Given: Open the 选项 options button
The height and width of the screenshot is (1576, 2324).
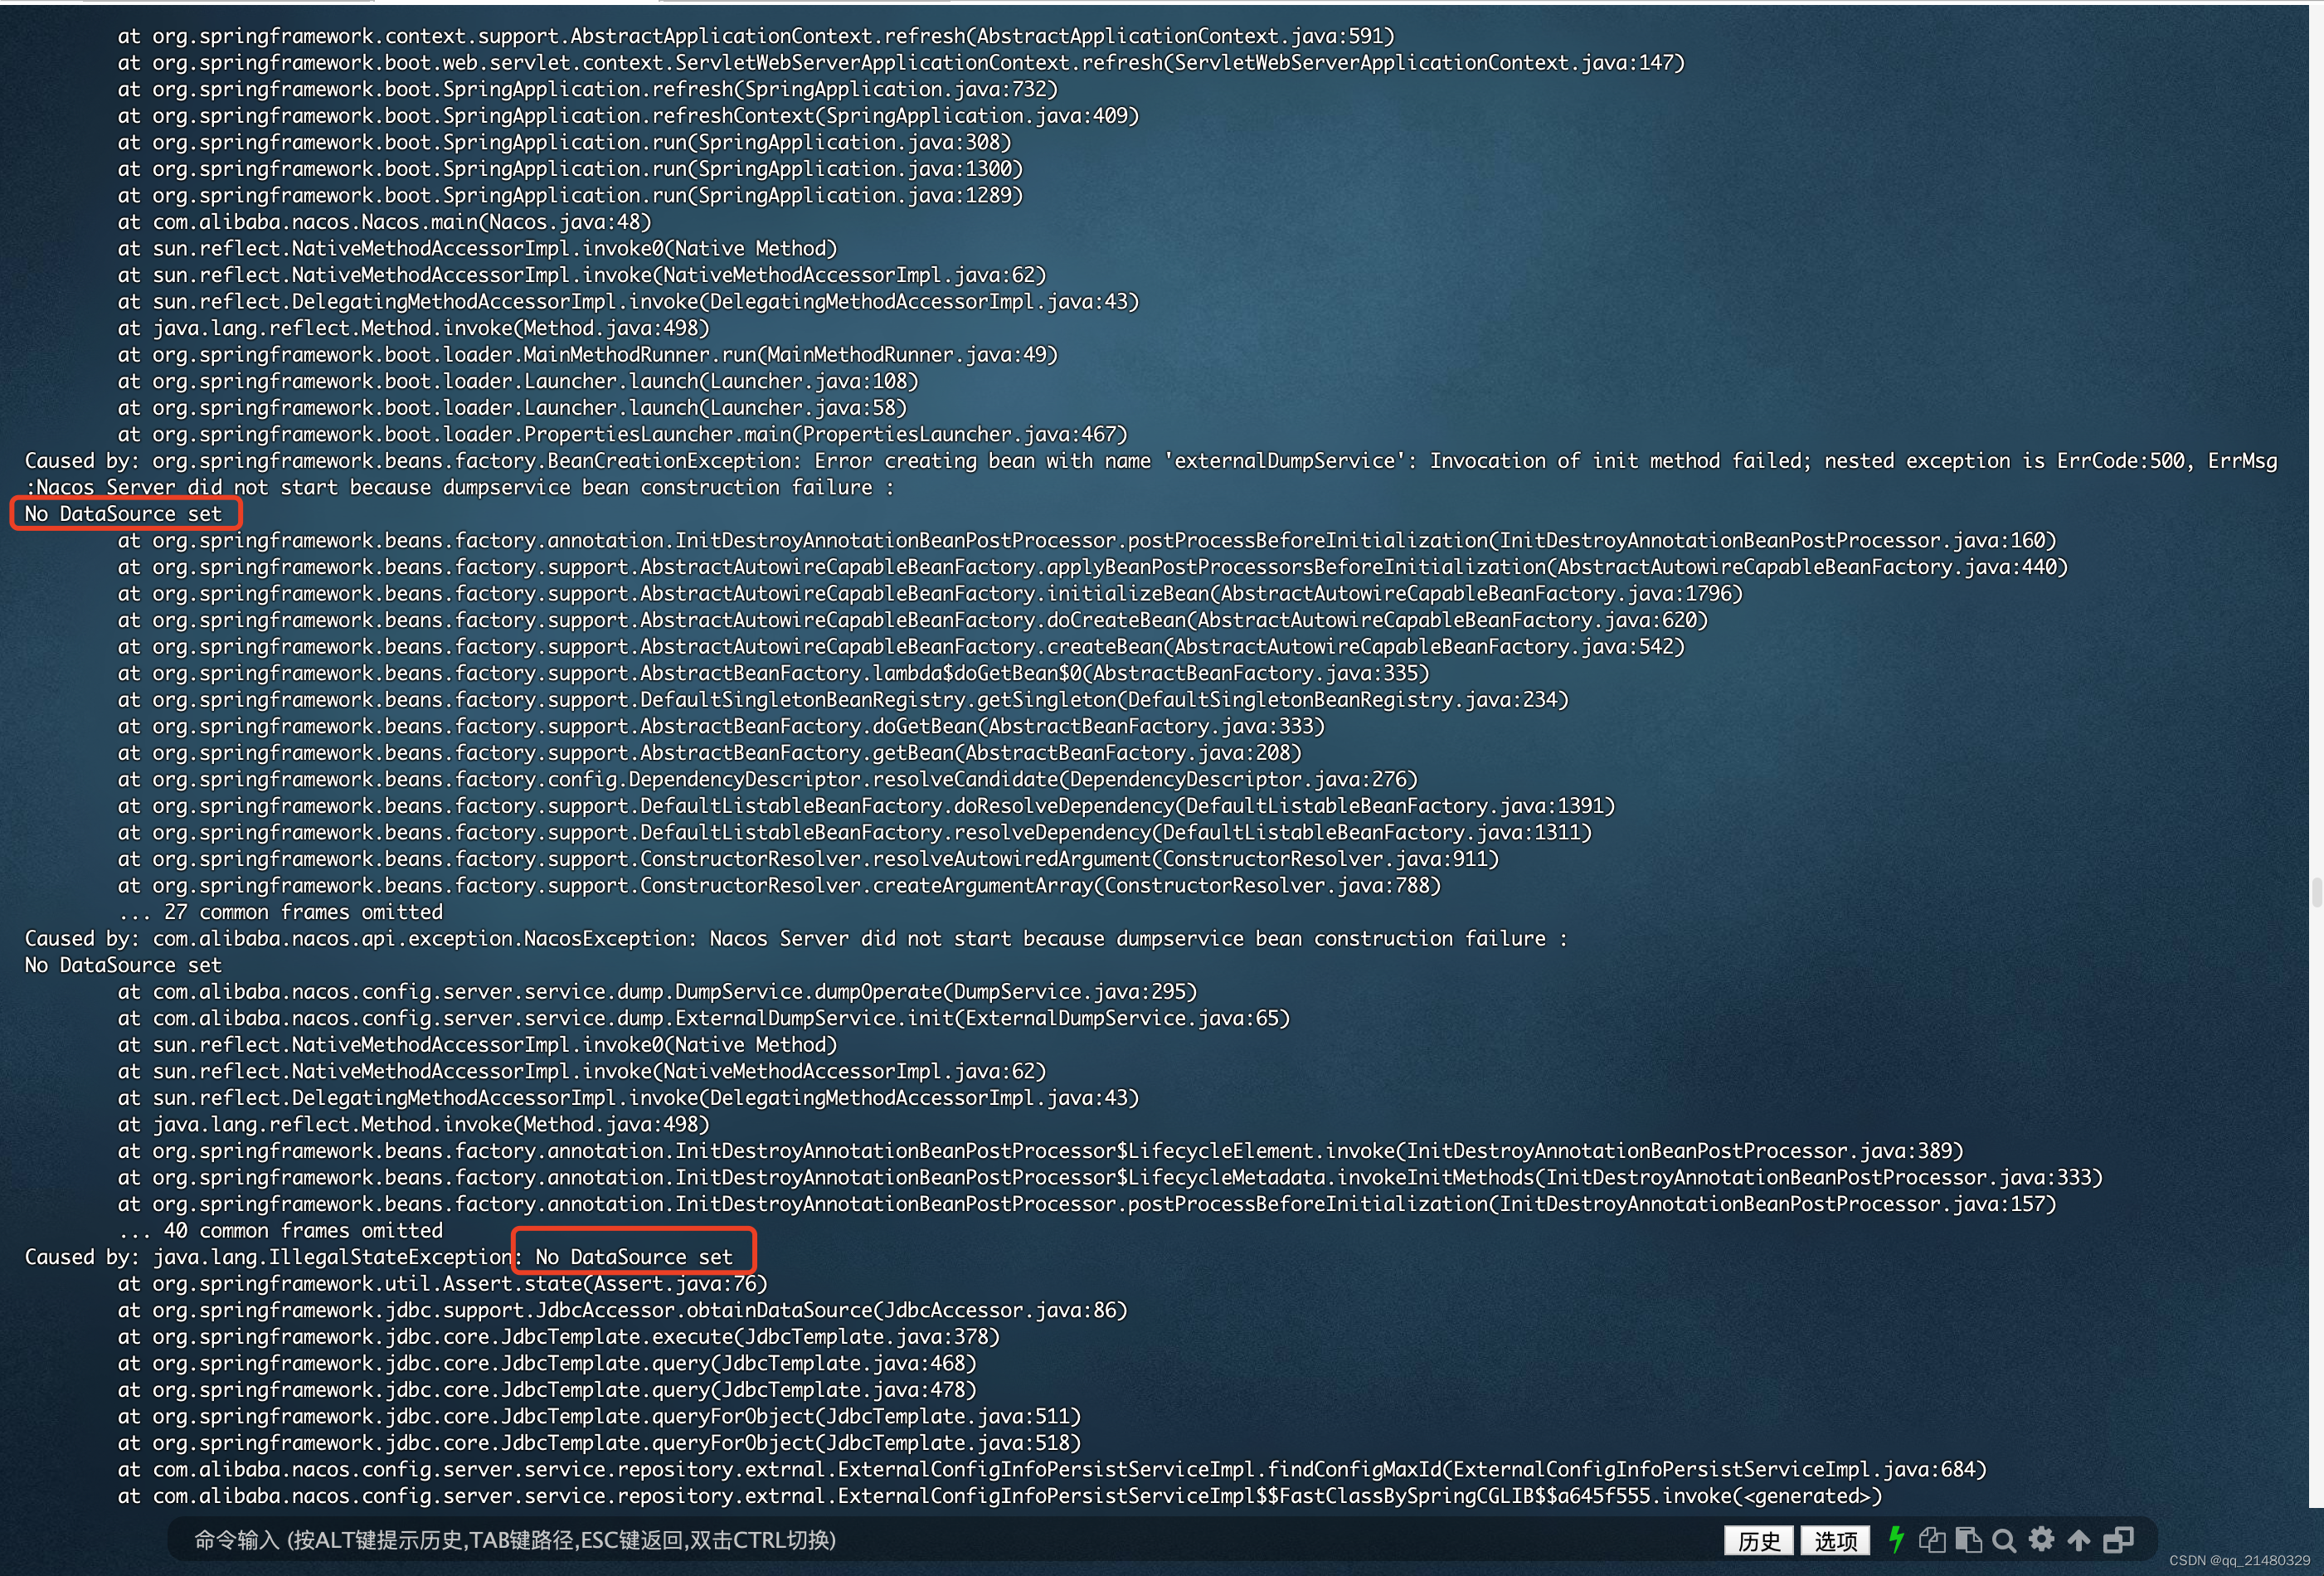Looking at the screenshot, I should pyautogui.click(x=1836, y=1541).
